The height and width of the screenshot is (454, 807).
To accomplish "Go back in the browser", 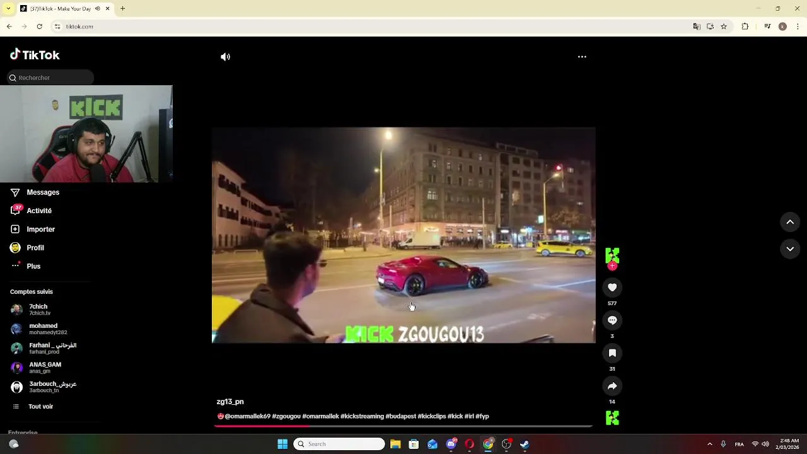I will pyautogui.click(x=9, y=26).
